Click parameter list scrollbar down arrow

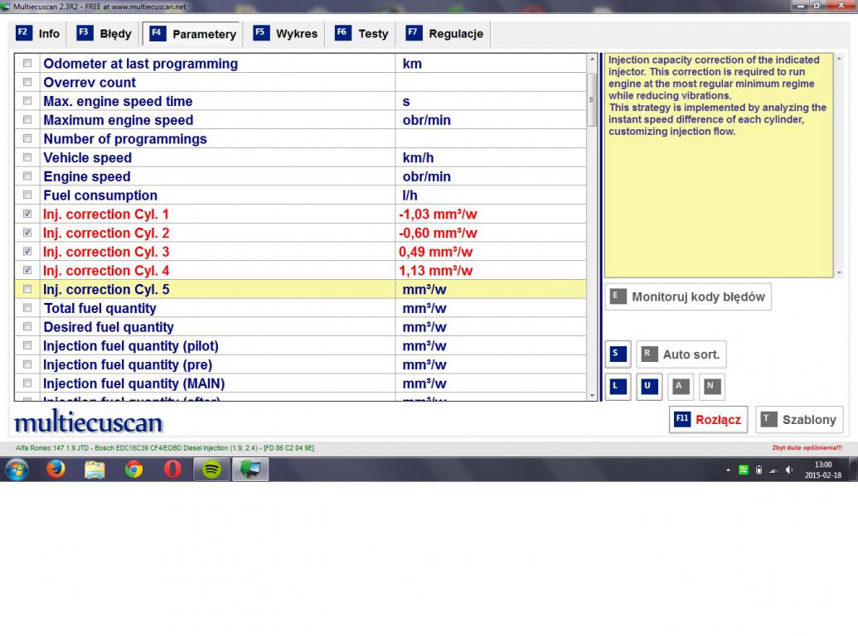592,396
